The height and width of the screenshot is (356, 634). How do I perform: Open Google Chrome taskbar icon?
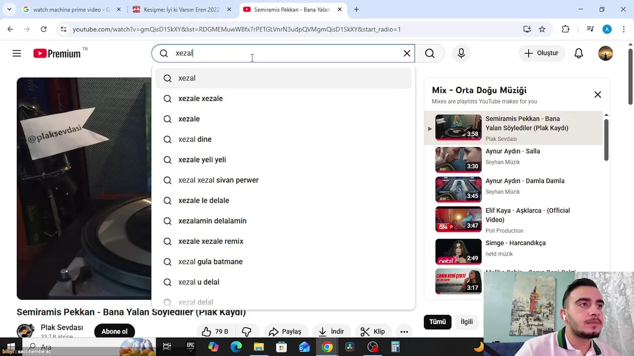[x=327, y=347]
